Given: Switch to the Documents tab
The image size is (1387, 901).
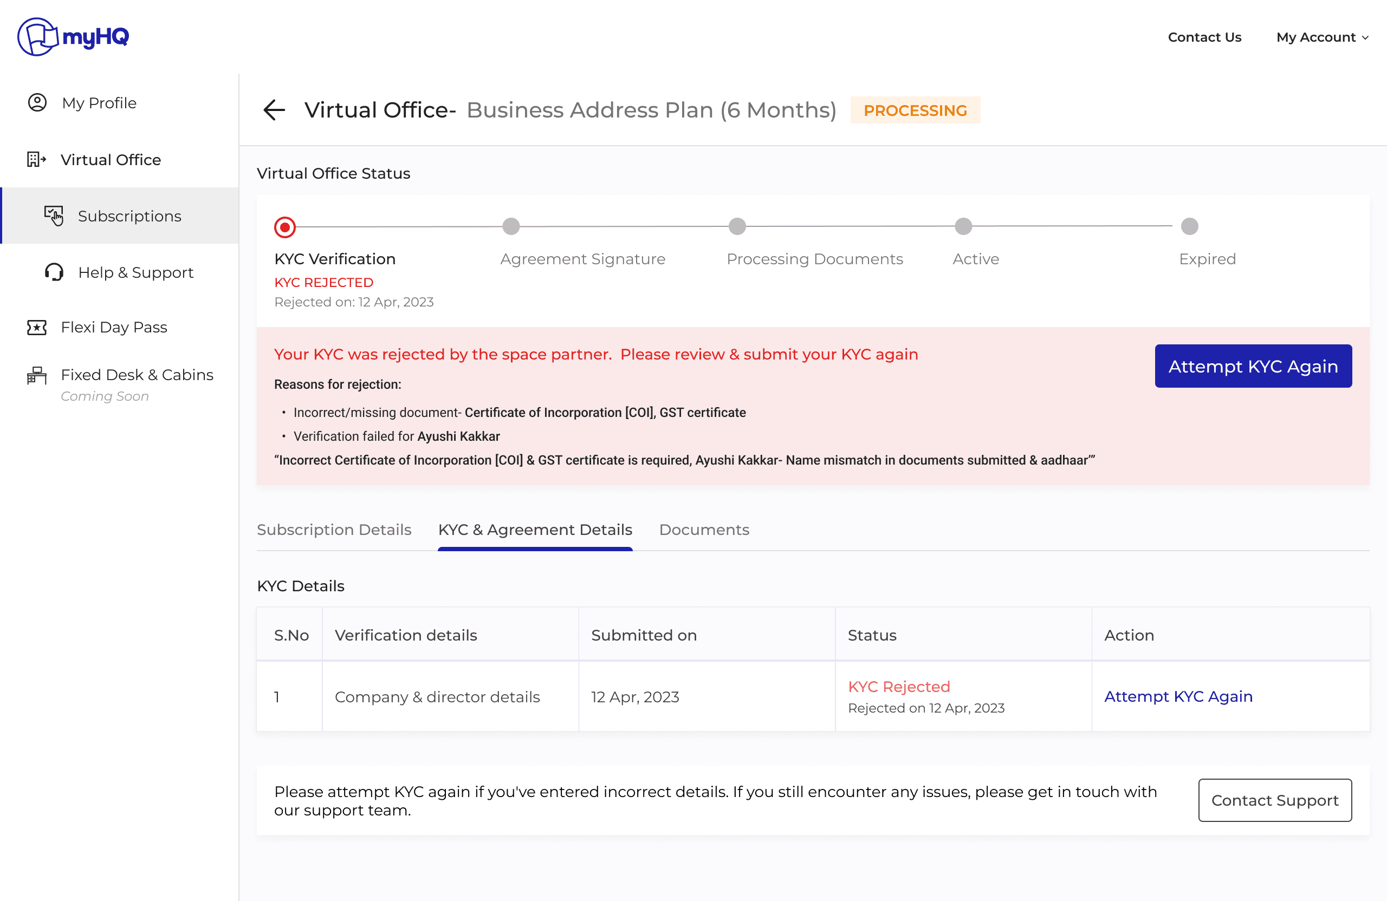Looking at the screenshot, I should 704,530.
